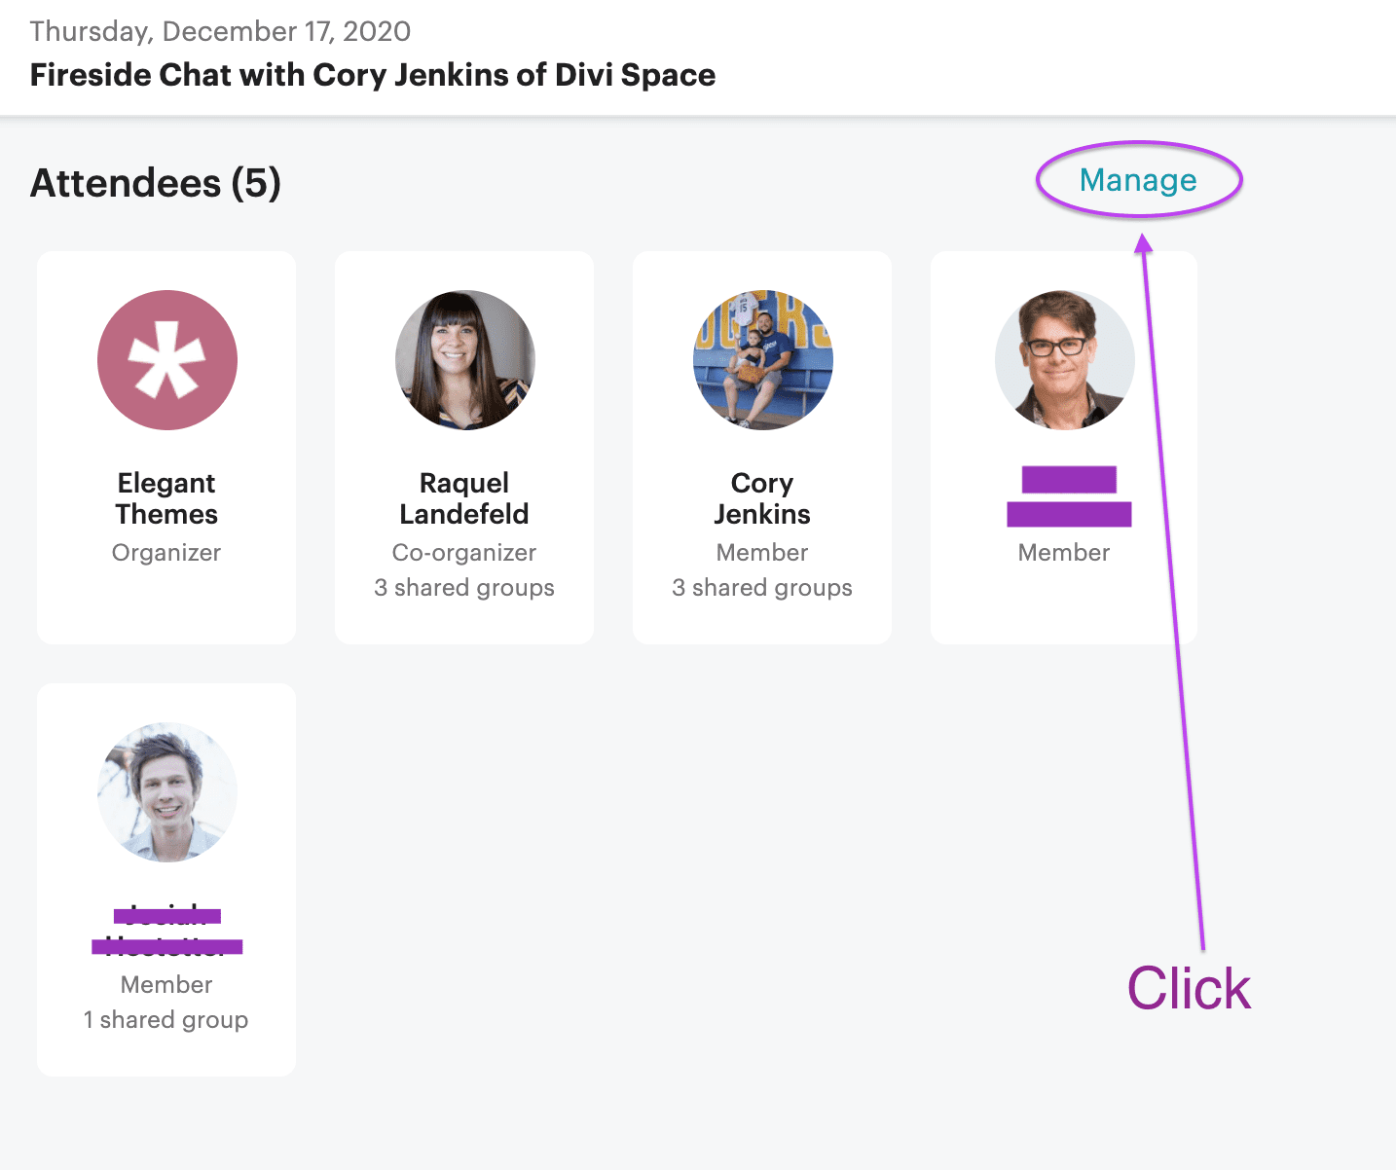
Task: Open Raquel Landefeld's name link
Action: [x=464, y=498]
